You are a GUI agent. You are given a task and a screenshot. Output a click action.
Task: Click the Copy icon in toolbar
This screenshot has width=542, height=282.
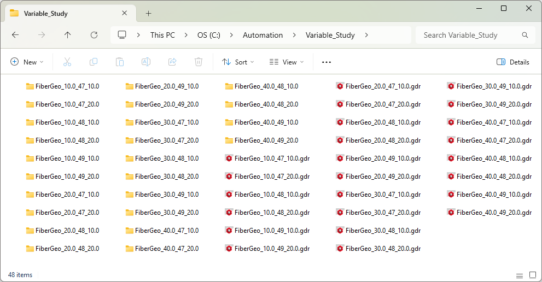pos(94,62)
